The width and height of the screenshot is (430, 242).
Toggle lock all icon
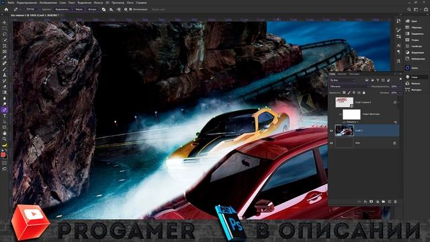pyautogui.click(x=364, y=93)
